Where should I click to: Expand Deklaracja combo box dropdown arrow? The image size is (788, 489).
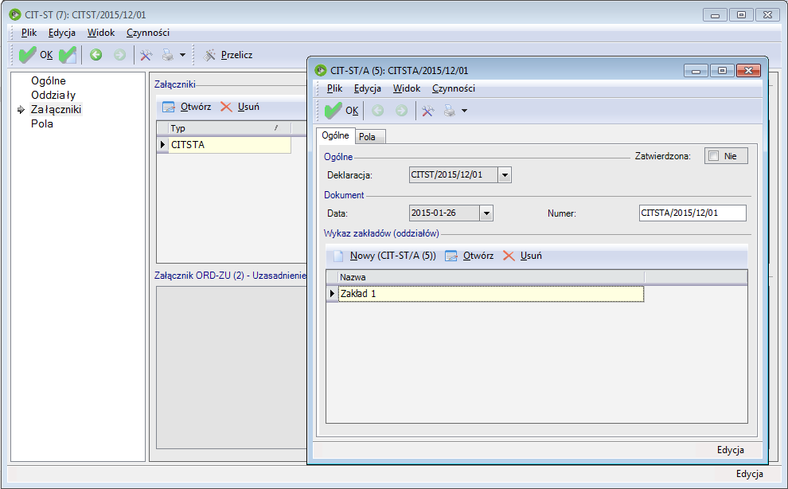[505, 175]
